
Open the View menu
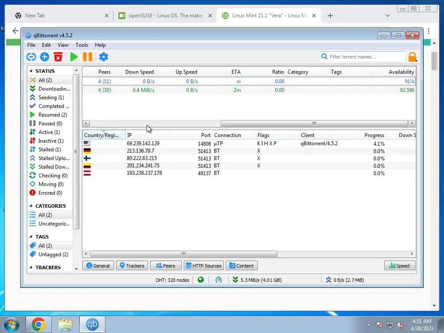(x=63, y=45)
